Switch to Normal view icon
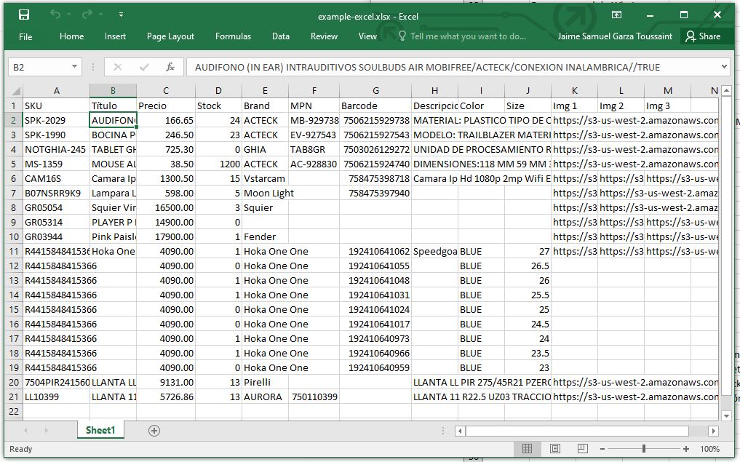This screenshot has height=462, width=740. click(527, 448)
